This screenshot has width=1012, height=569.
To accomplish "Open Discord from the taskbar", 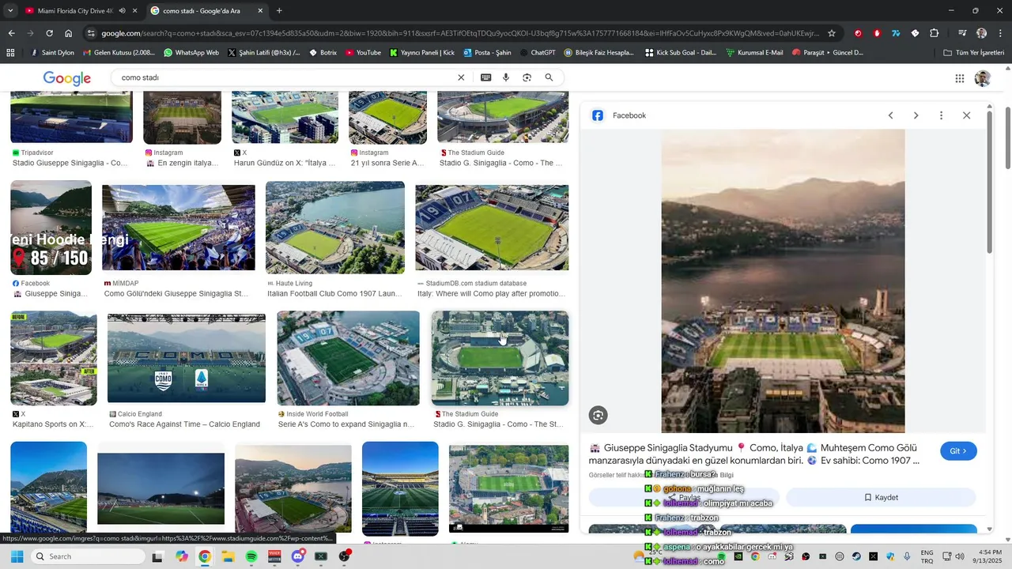I will [297, 556].
